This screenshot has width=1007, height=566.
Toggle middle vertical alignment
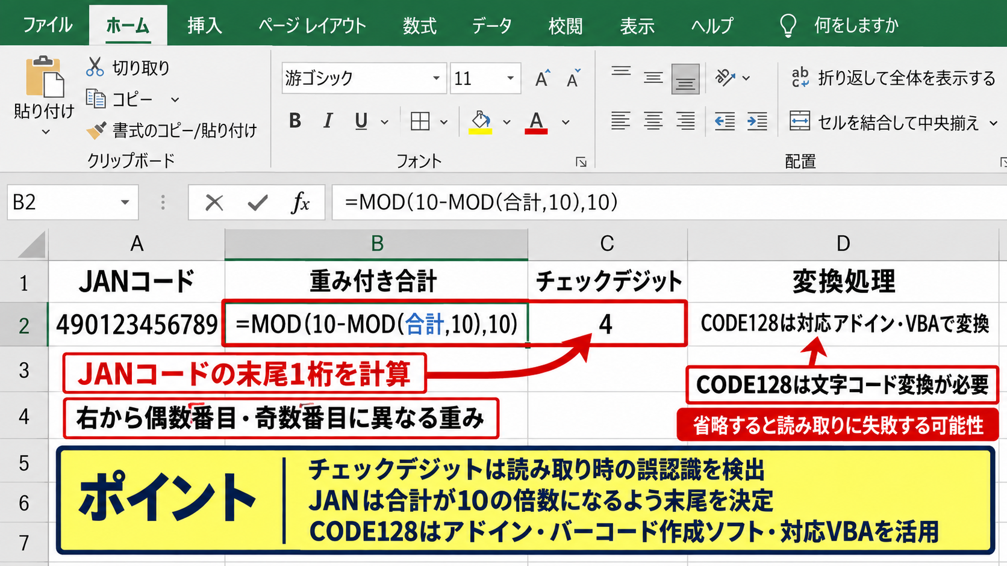(x=653, y=78)
